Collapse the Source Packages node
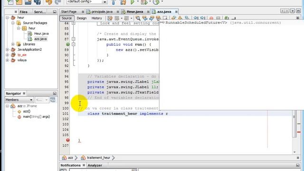This screenshot has height=171, width=304. point(13,23)
